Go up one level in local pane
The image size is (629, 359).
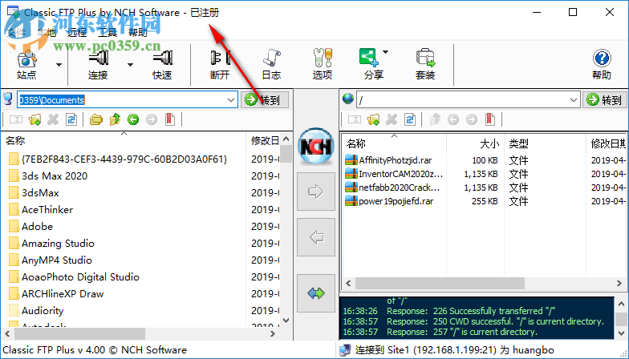click(x=116, y=119)
